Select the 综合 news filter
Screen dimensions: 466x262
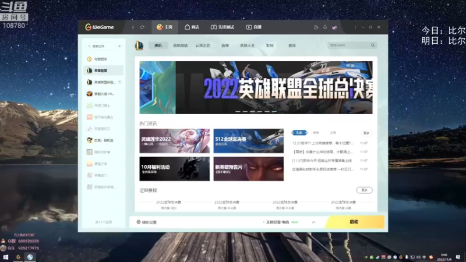(x=316, y=133)
